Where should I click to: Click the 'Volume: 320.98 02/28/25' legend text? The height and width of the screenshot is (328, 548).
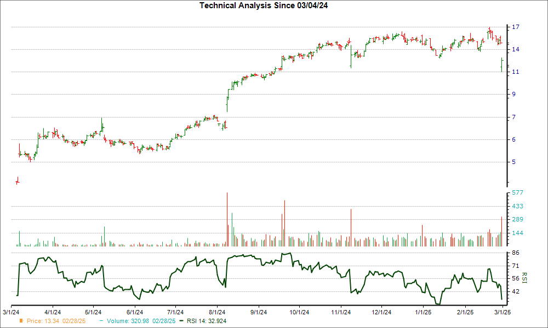click(x=141, y=321)
